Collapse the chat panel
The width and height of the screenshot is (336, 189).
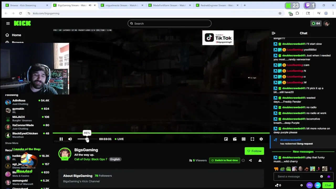tap(274, 33)
